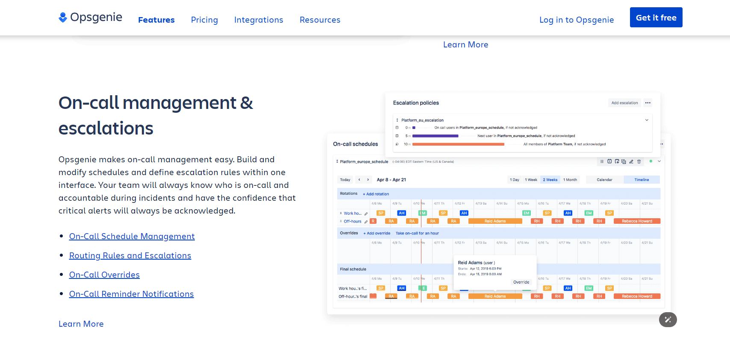Viewport: 730px width, 363px height.
Task: Go to next period with right chevron
Action: pyautogui.click(x=368, y=180)
